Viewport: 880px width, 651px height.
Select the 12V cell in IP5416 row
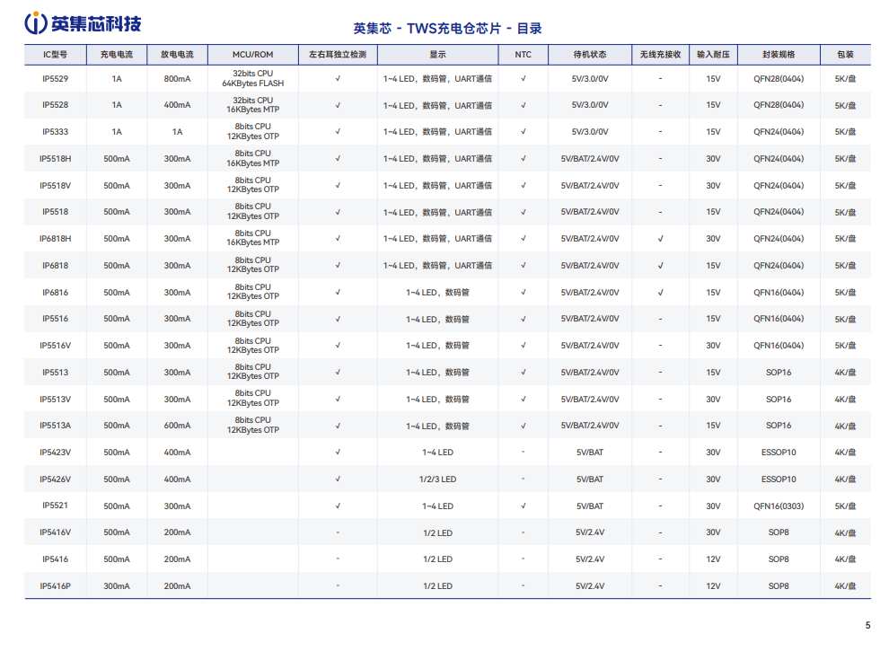(x=713, y=559)
